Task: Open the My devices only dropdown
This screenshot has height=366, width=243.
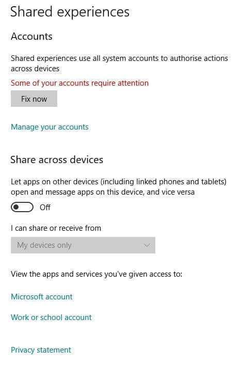Action: (83, 245)
